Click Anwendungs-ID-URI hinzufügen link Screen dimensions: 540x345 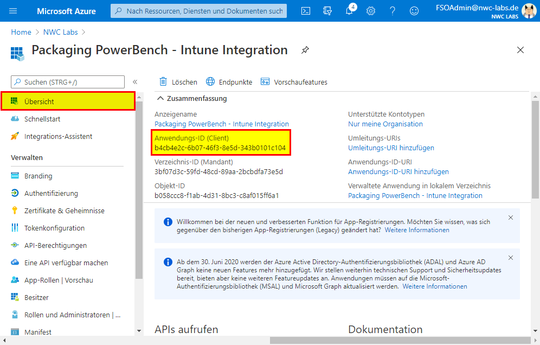(398, 171)
